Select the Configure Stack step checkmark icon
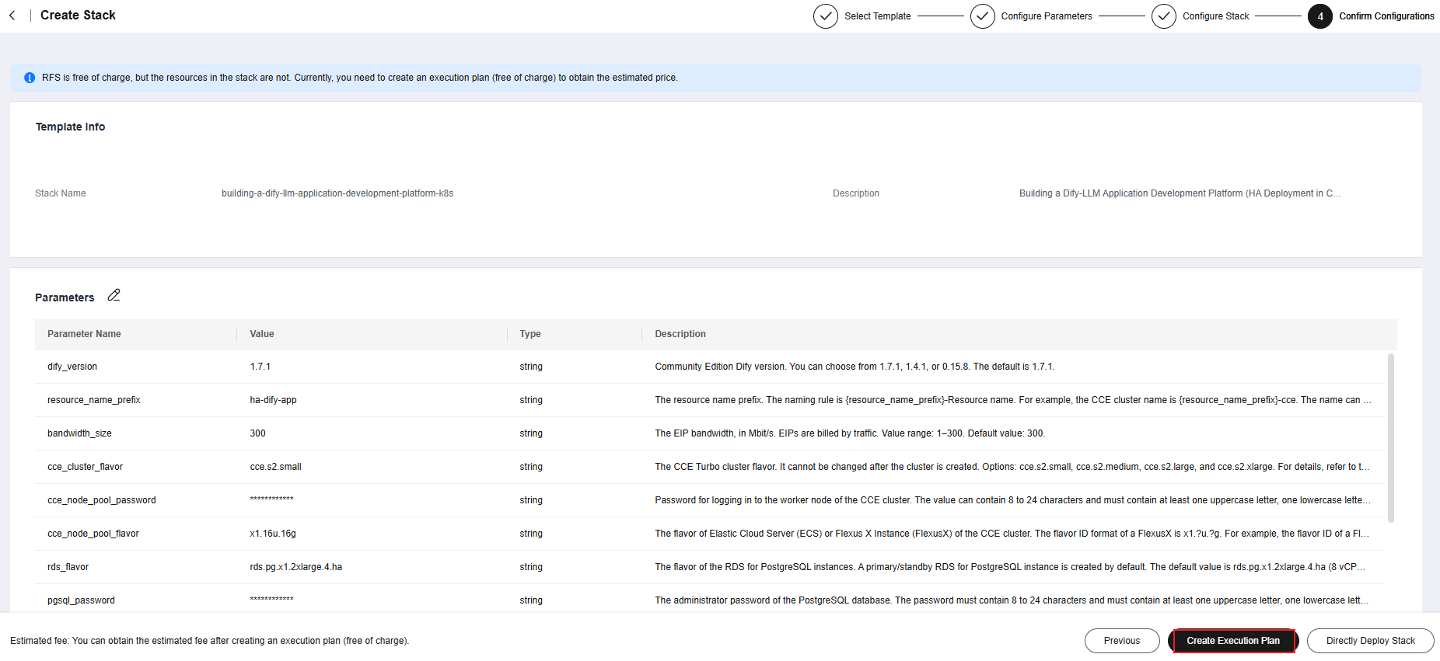This screenshot has width=1440, height=661. pyautogui.click(x=1164, y=16)
